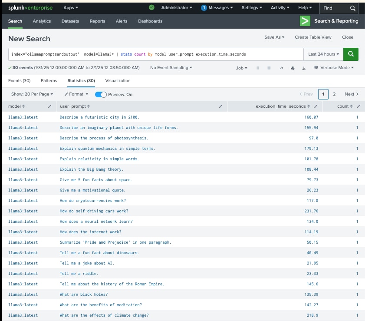Viewport: 365px width, 321px height.
Task: Click 'Describe a futuristic city in 2100.' prompt
Action: click(x=99, y=117)
